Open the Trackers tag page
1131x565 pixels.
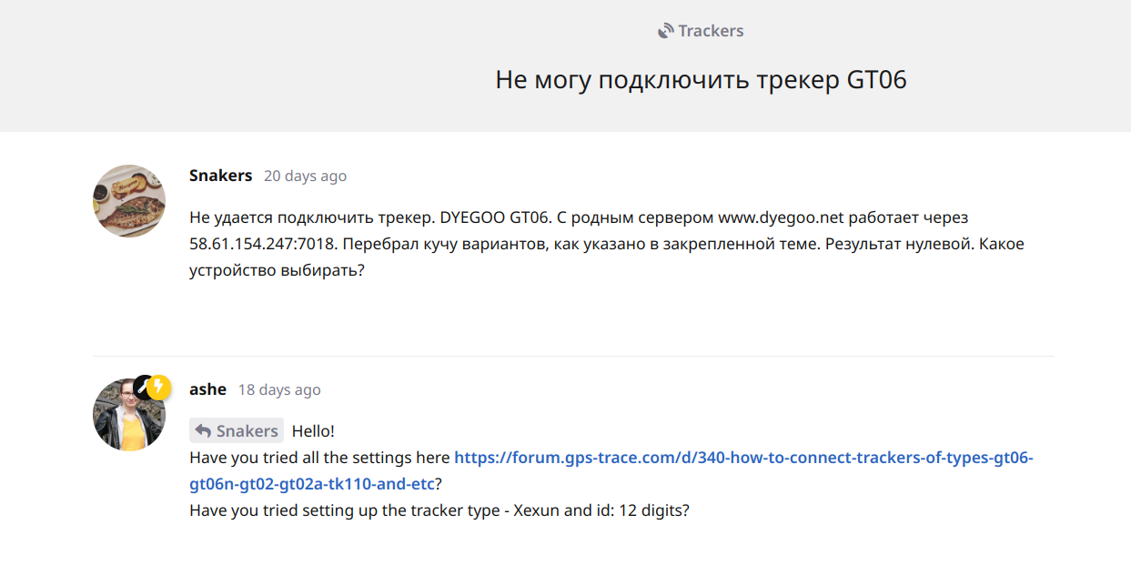coord(710,31)
